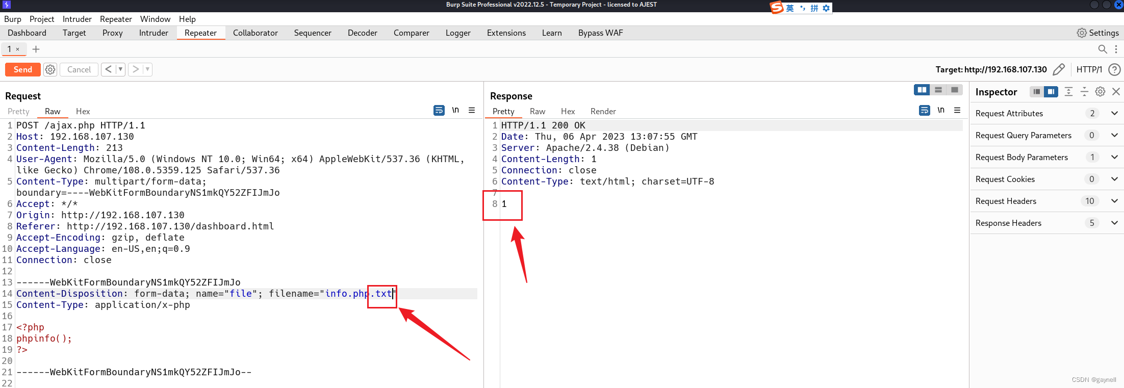Open the Help menu
Viewport: 1124px width, 388px height.
click(x=187, y=19)
